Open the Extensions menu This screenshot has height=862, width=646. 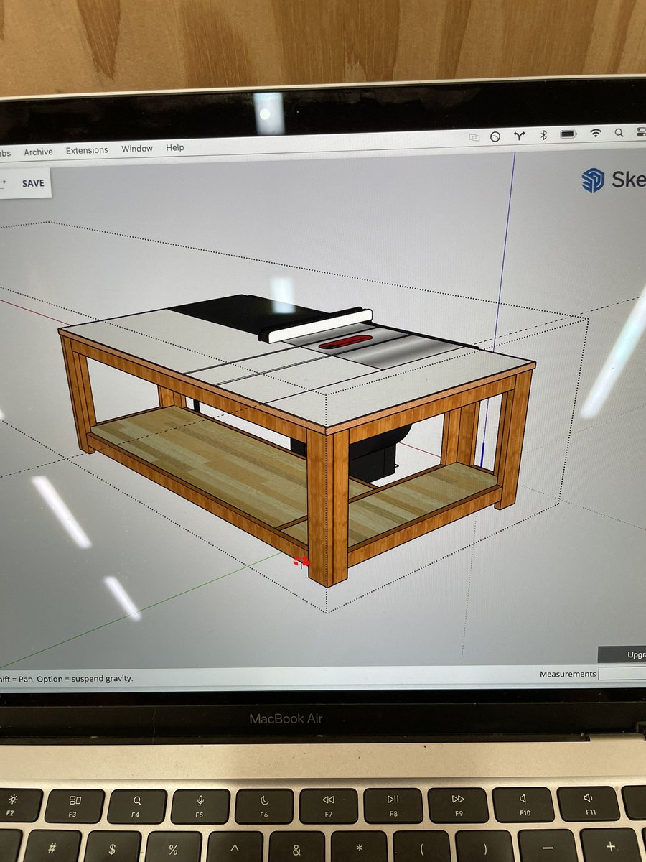click(x=87, y=150)
